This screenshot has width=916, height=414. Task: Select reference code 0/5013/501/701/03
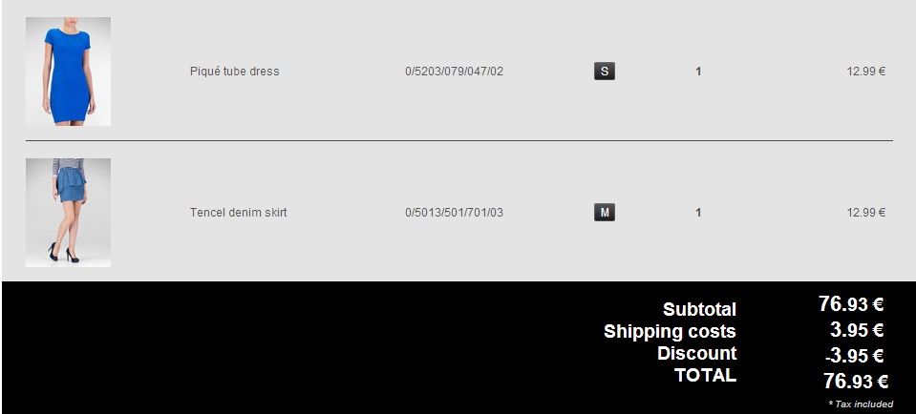[x=454, y=213]
